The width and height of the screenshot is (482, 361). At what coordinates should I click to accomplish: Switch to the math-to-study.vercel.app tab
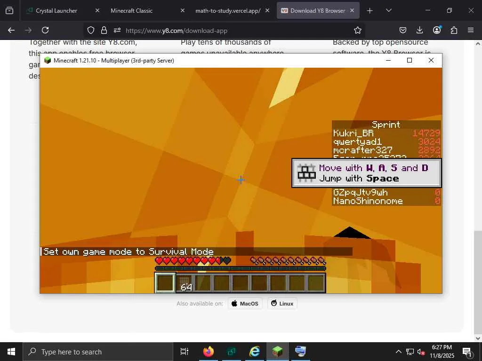pyautogui.click(x=228, y=11)
